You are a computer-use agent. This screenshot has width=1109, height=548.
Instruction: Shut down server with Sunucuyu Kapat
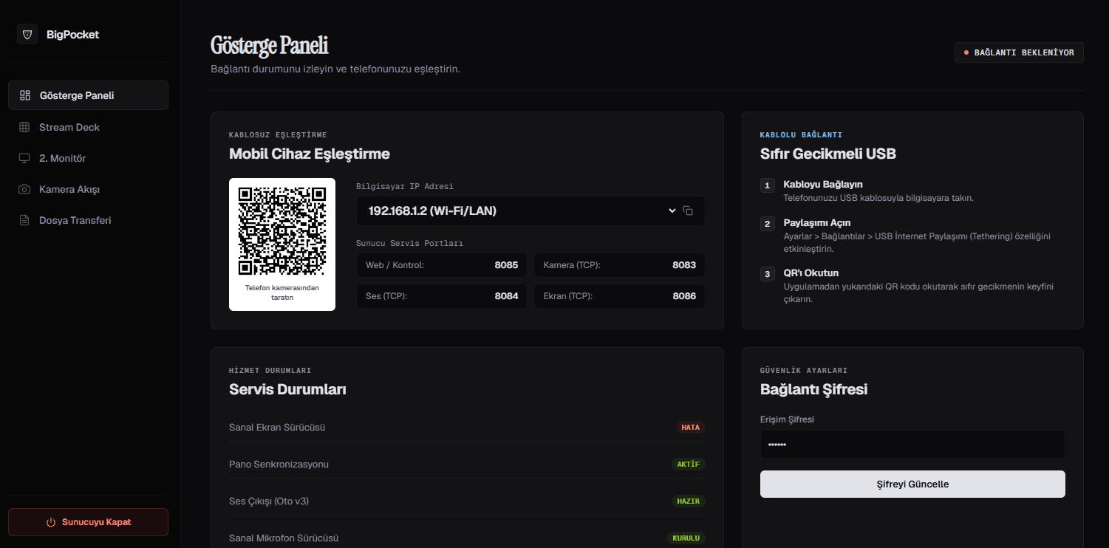click(88, 522)
